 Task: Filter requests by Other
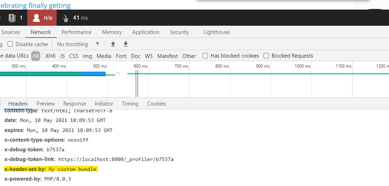(x=189, y=56)
